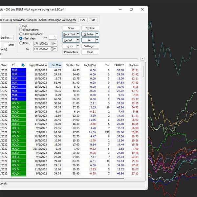Collapse the settings panel using the up-arrow button

142,59
